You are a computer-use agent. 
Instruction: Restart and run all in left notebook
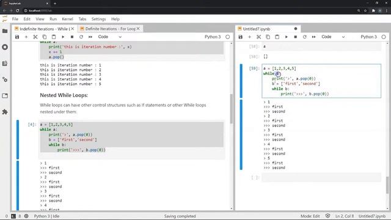(x=90, y=37)
